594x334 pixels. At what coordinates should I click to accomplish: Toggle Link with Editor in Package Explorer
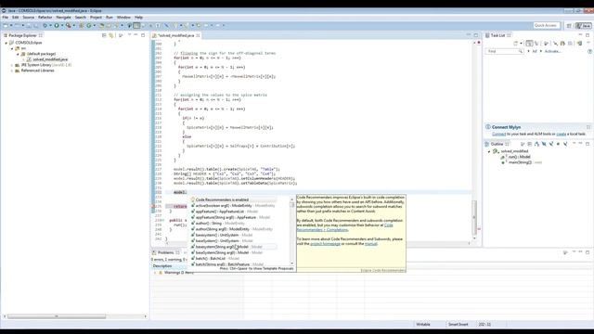(x=111, y=35)
